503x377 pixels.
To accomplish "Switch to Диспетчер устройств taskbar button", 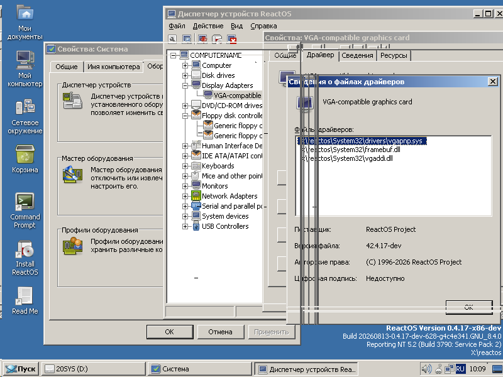I will click(x=306, y=369).
